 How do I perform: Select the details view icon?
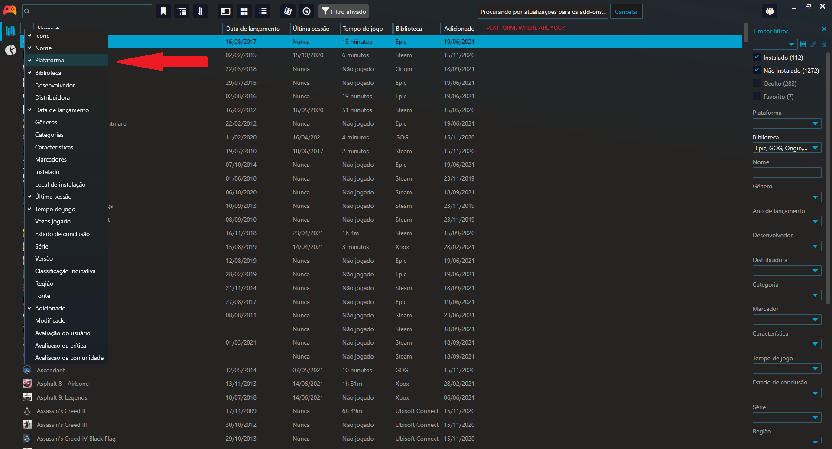(x=225, y=11)
